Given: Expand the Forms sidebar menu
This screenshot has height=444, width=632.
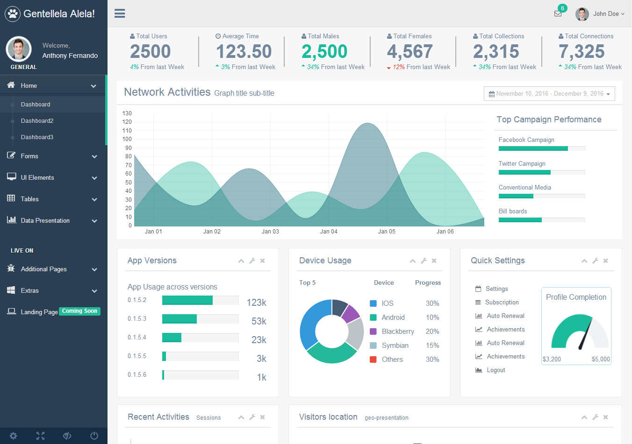Looking at the screenshot, I should click(52, 156).
